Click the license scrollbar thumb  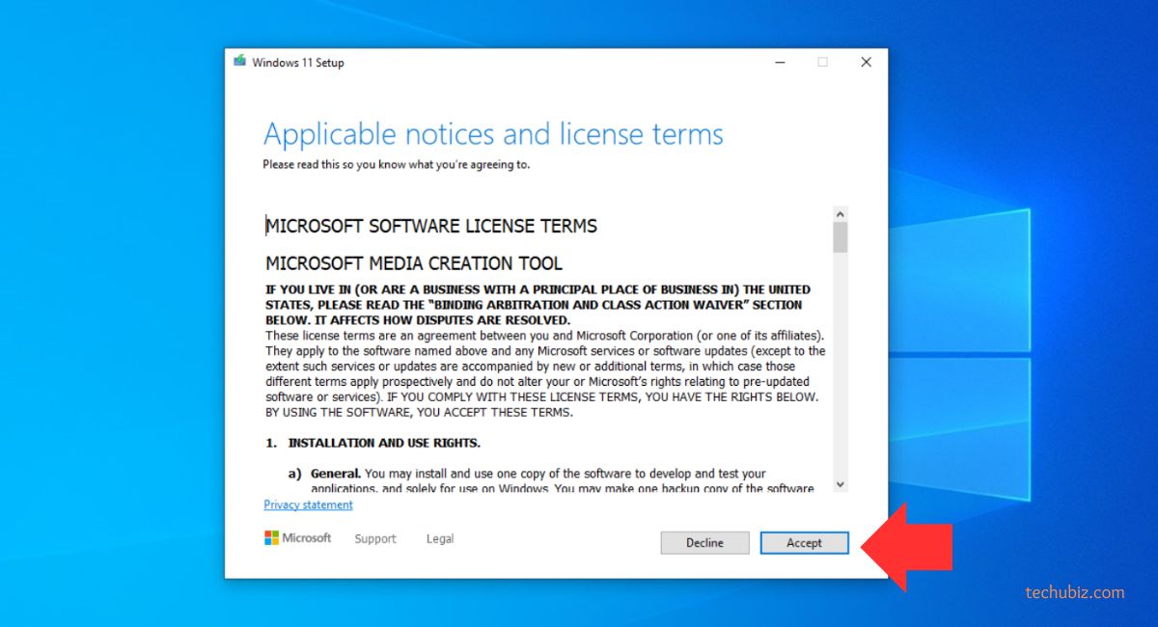(x=840, y=237)
